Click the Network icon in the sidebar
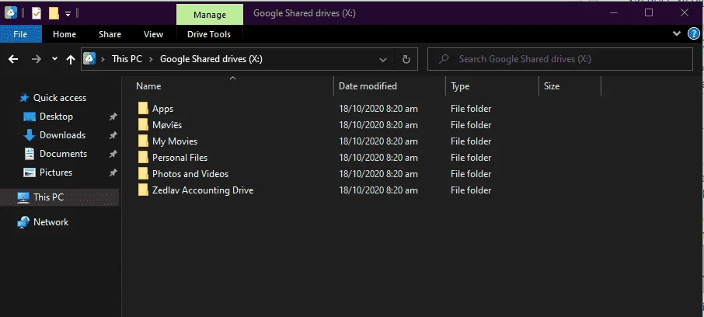 pos(23,222)
